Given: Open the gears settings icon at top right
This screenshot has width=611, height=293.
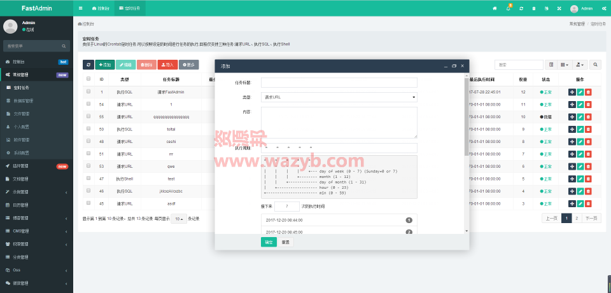Looking at the screenshot, I should pos(605,8).
